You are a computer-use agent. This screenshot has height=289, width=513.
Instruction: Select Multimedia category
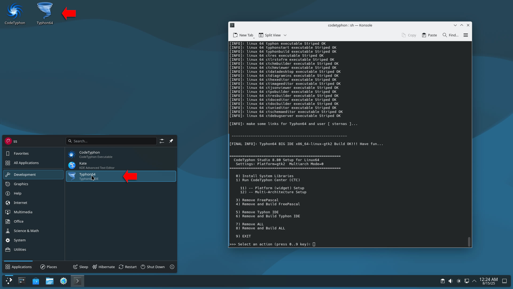(x=33, y=212)
